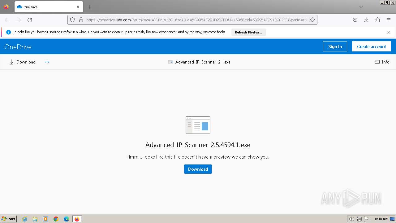This screenshot has width=396, height=223.
Task: Click Create account button
Action: [x=372, y=46]
